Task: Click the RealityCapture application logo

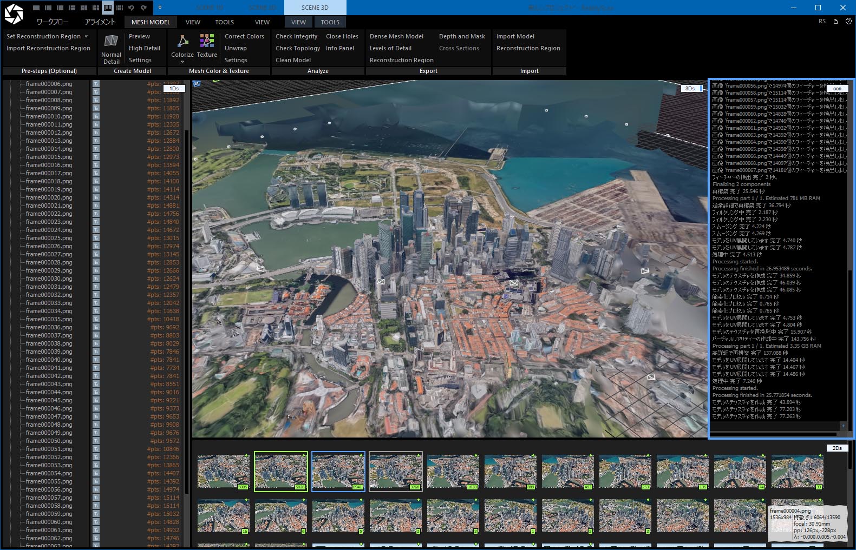Action: tap(14, 14)
